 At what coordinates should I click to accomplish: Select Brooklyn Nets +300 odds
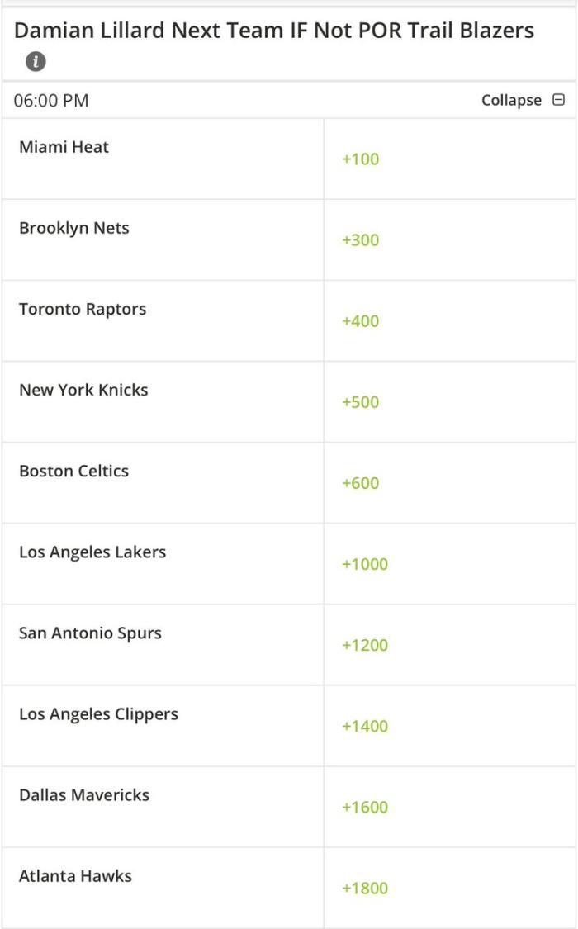361,240
